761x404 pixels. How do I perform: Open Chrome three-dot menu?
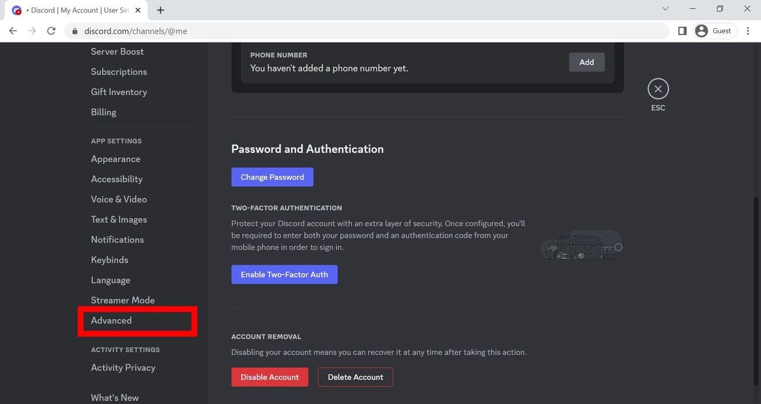748,31
